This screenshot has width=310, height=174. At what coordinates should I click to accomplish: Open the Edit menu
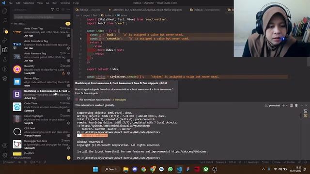pyautogui.click(x=18, y=3)
